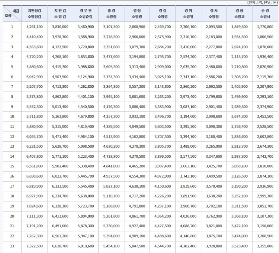Screen dimensions: 279x253
Task: Select cell value 2,499,900
Action: (x=240, y=97)
